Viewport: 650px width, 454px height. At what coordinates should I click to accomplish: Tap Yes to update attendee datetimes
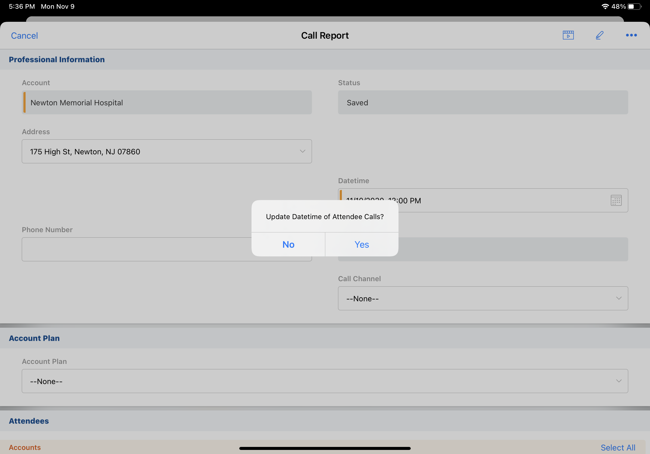tap(361, 244)
